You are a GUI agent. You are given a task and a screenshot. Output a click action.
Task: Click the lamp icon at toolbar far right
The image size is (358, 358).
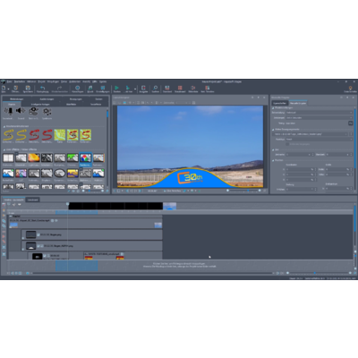[350, 89]
